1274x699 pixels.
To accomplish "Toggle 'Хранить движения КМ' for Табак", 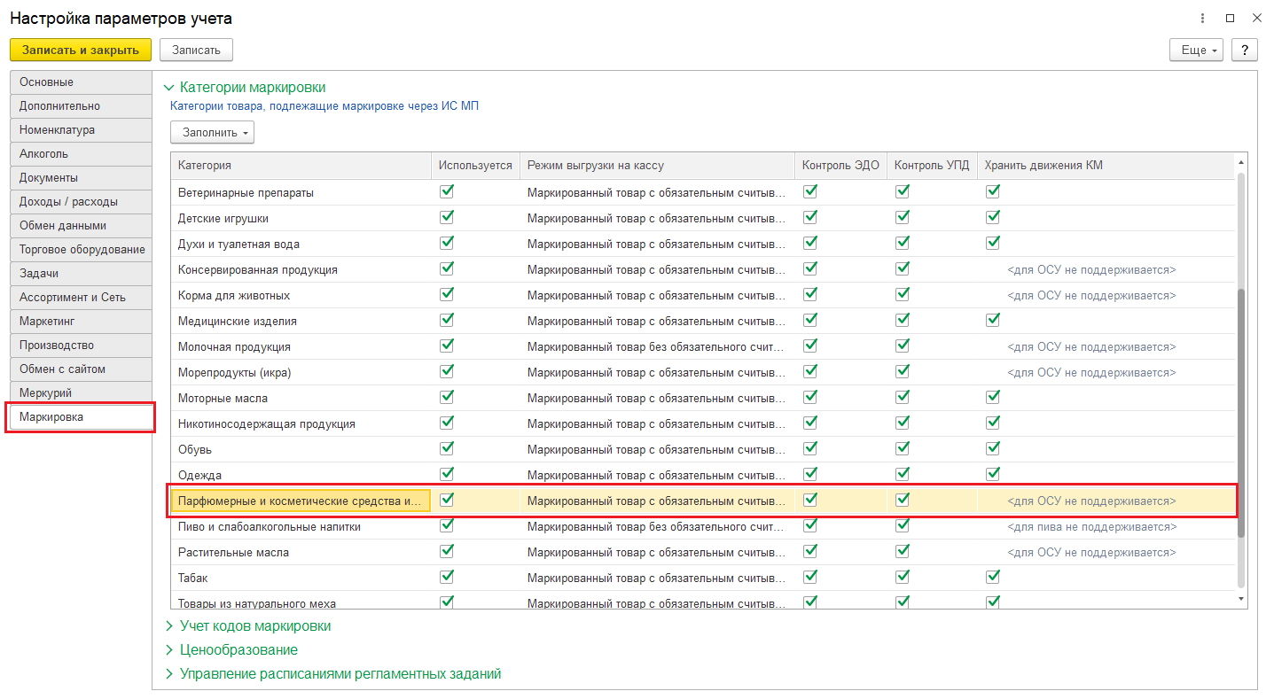I will point(993,577).
